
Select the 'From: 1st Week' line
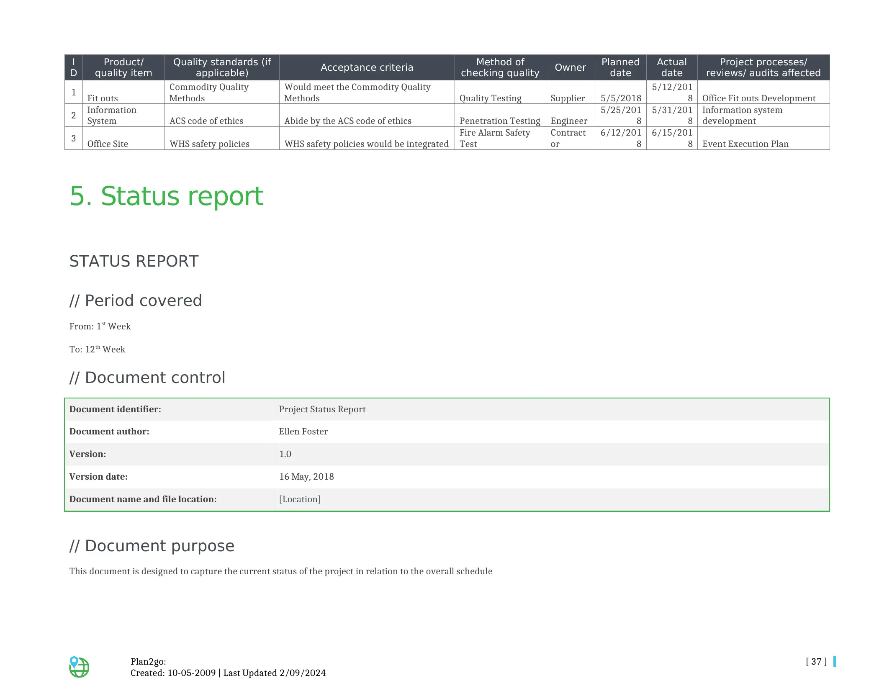tap(100, 326)
